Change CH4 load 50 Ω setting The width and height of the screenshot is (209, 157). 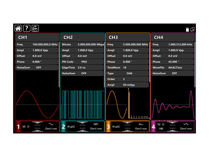pyautogui.click(x=161, y=125)
